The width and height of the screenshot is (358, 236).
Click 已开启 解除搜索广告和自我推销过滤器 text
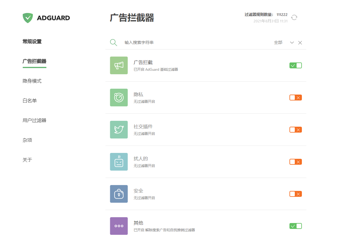[164, 230]
